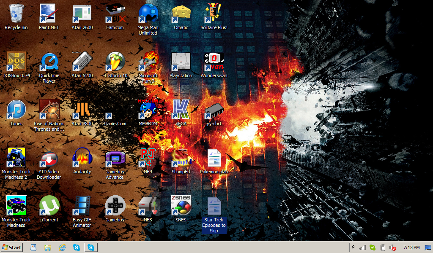
Task: Click the 7:13 PM system clock
Action: 411,248
